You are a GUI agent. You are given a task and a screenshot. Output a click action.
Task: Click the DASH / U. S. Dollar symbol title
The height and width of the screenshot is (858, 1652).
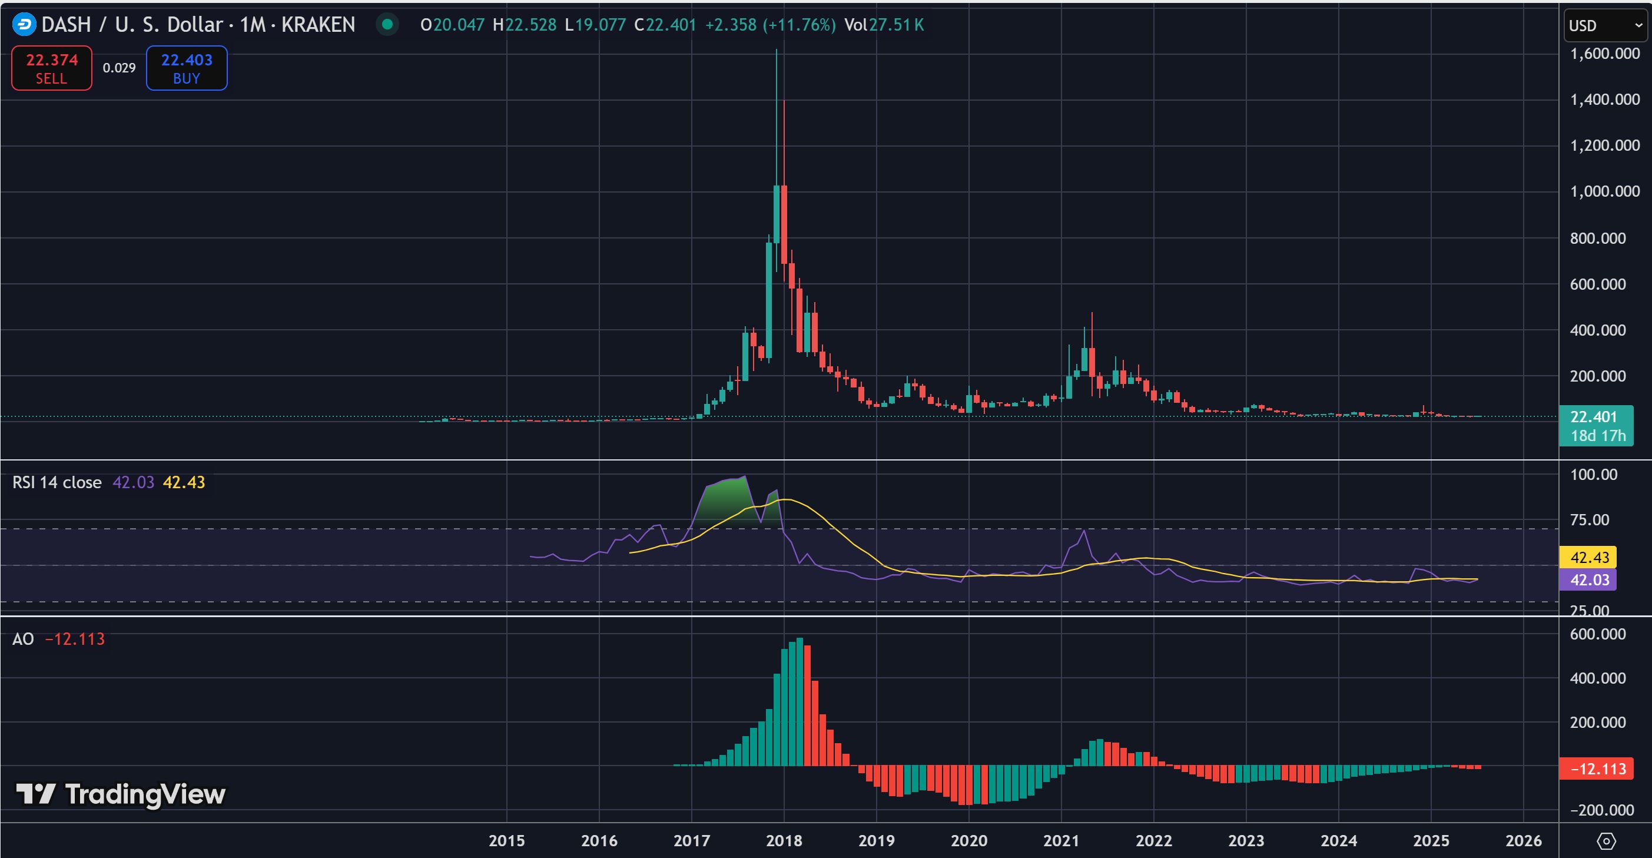(x=198, y=24)
